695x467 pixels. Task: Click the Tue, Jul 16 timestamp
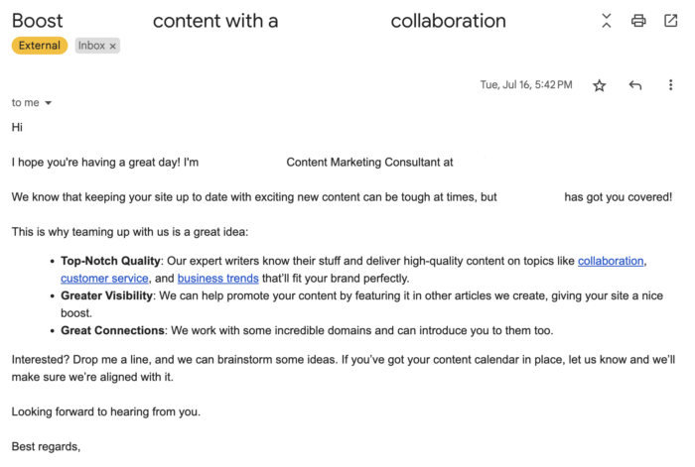(526, 85)
